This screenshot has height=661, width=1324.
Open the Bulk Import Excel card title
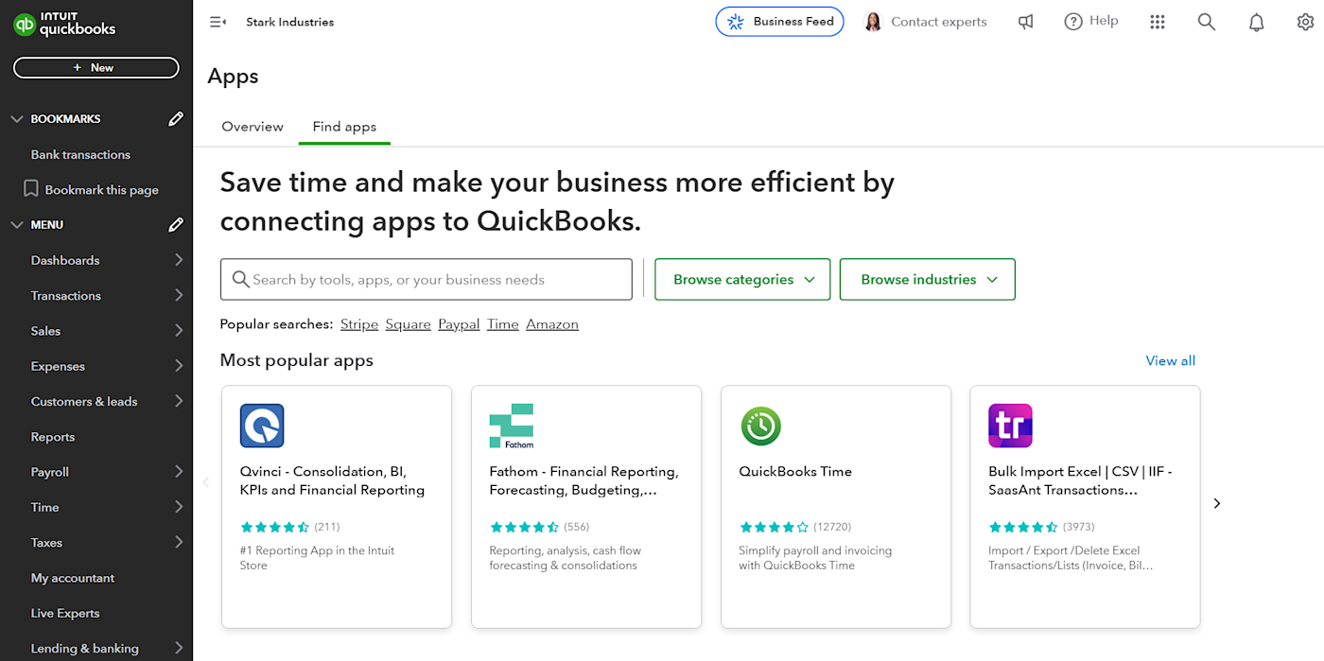tap(1080, 480)
